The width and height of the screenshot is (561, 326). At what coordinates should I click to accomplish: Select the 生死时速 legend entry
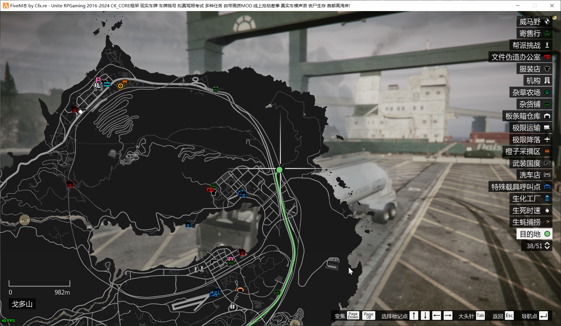click(531, 210)
